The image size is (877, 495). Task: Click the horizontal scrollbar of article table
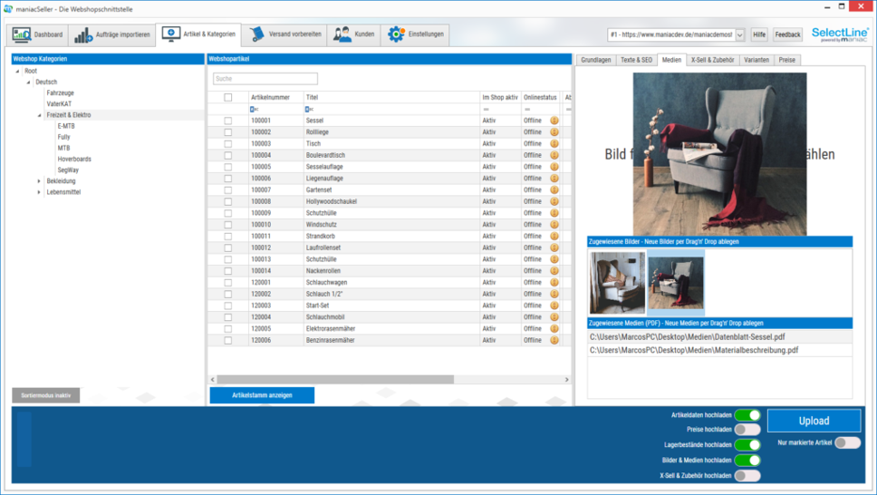coord(335,380)
